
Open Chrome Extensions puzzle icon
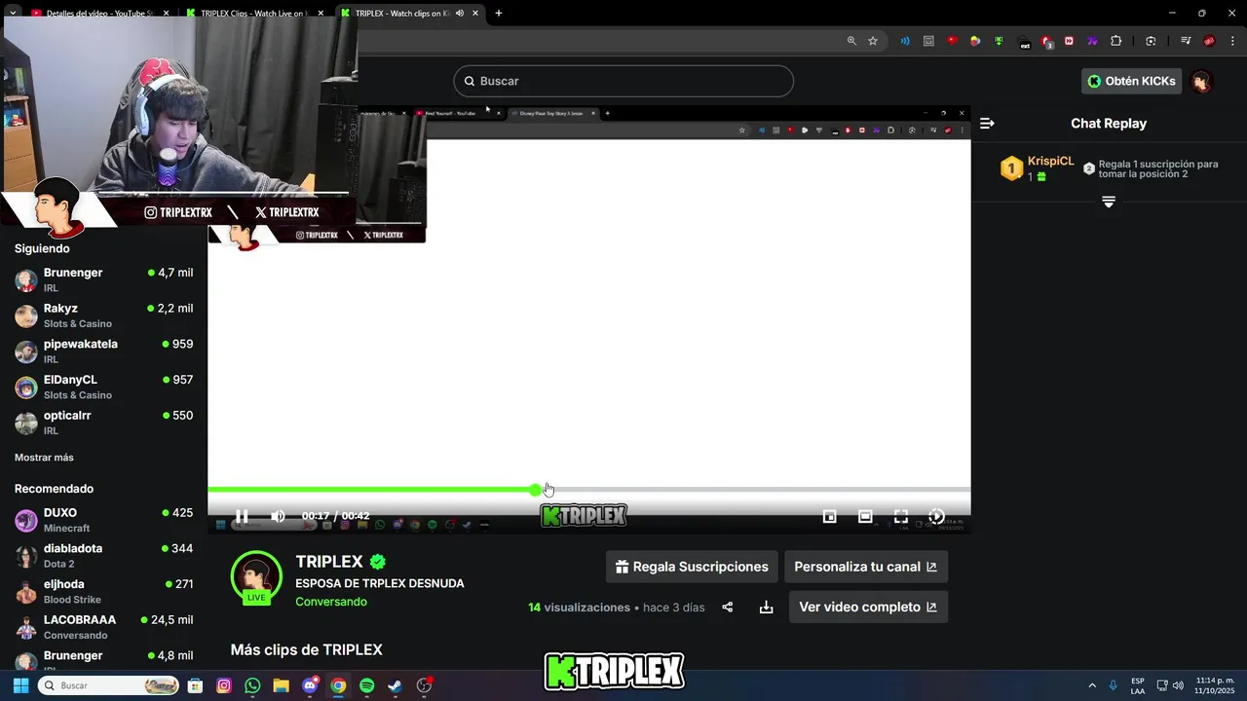pyautogui.click(x=1116, y=41)
